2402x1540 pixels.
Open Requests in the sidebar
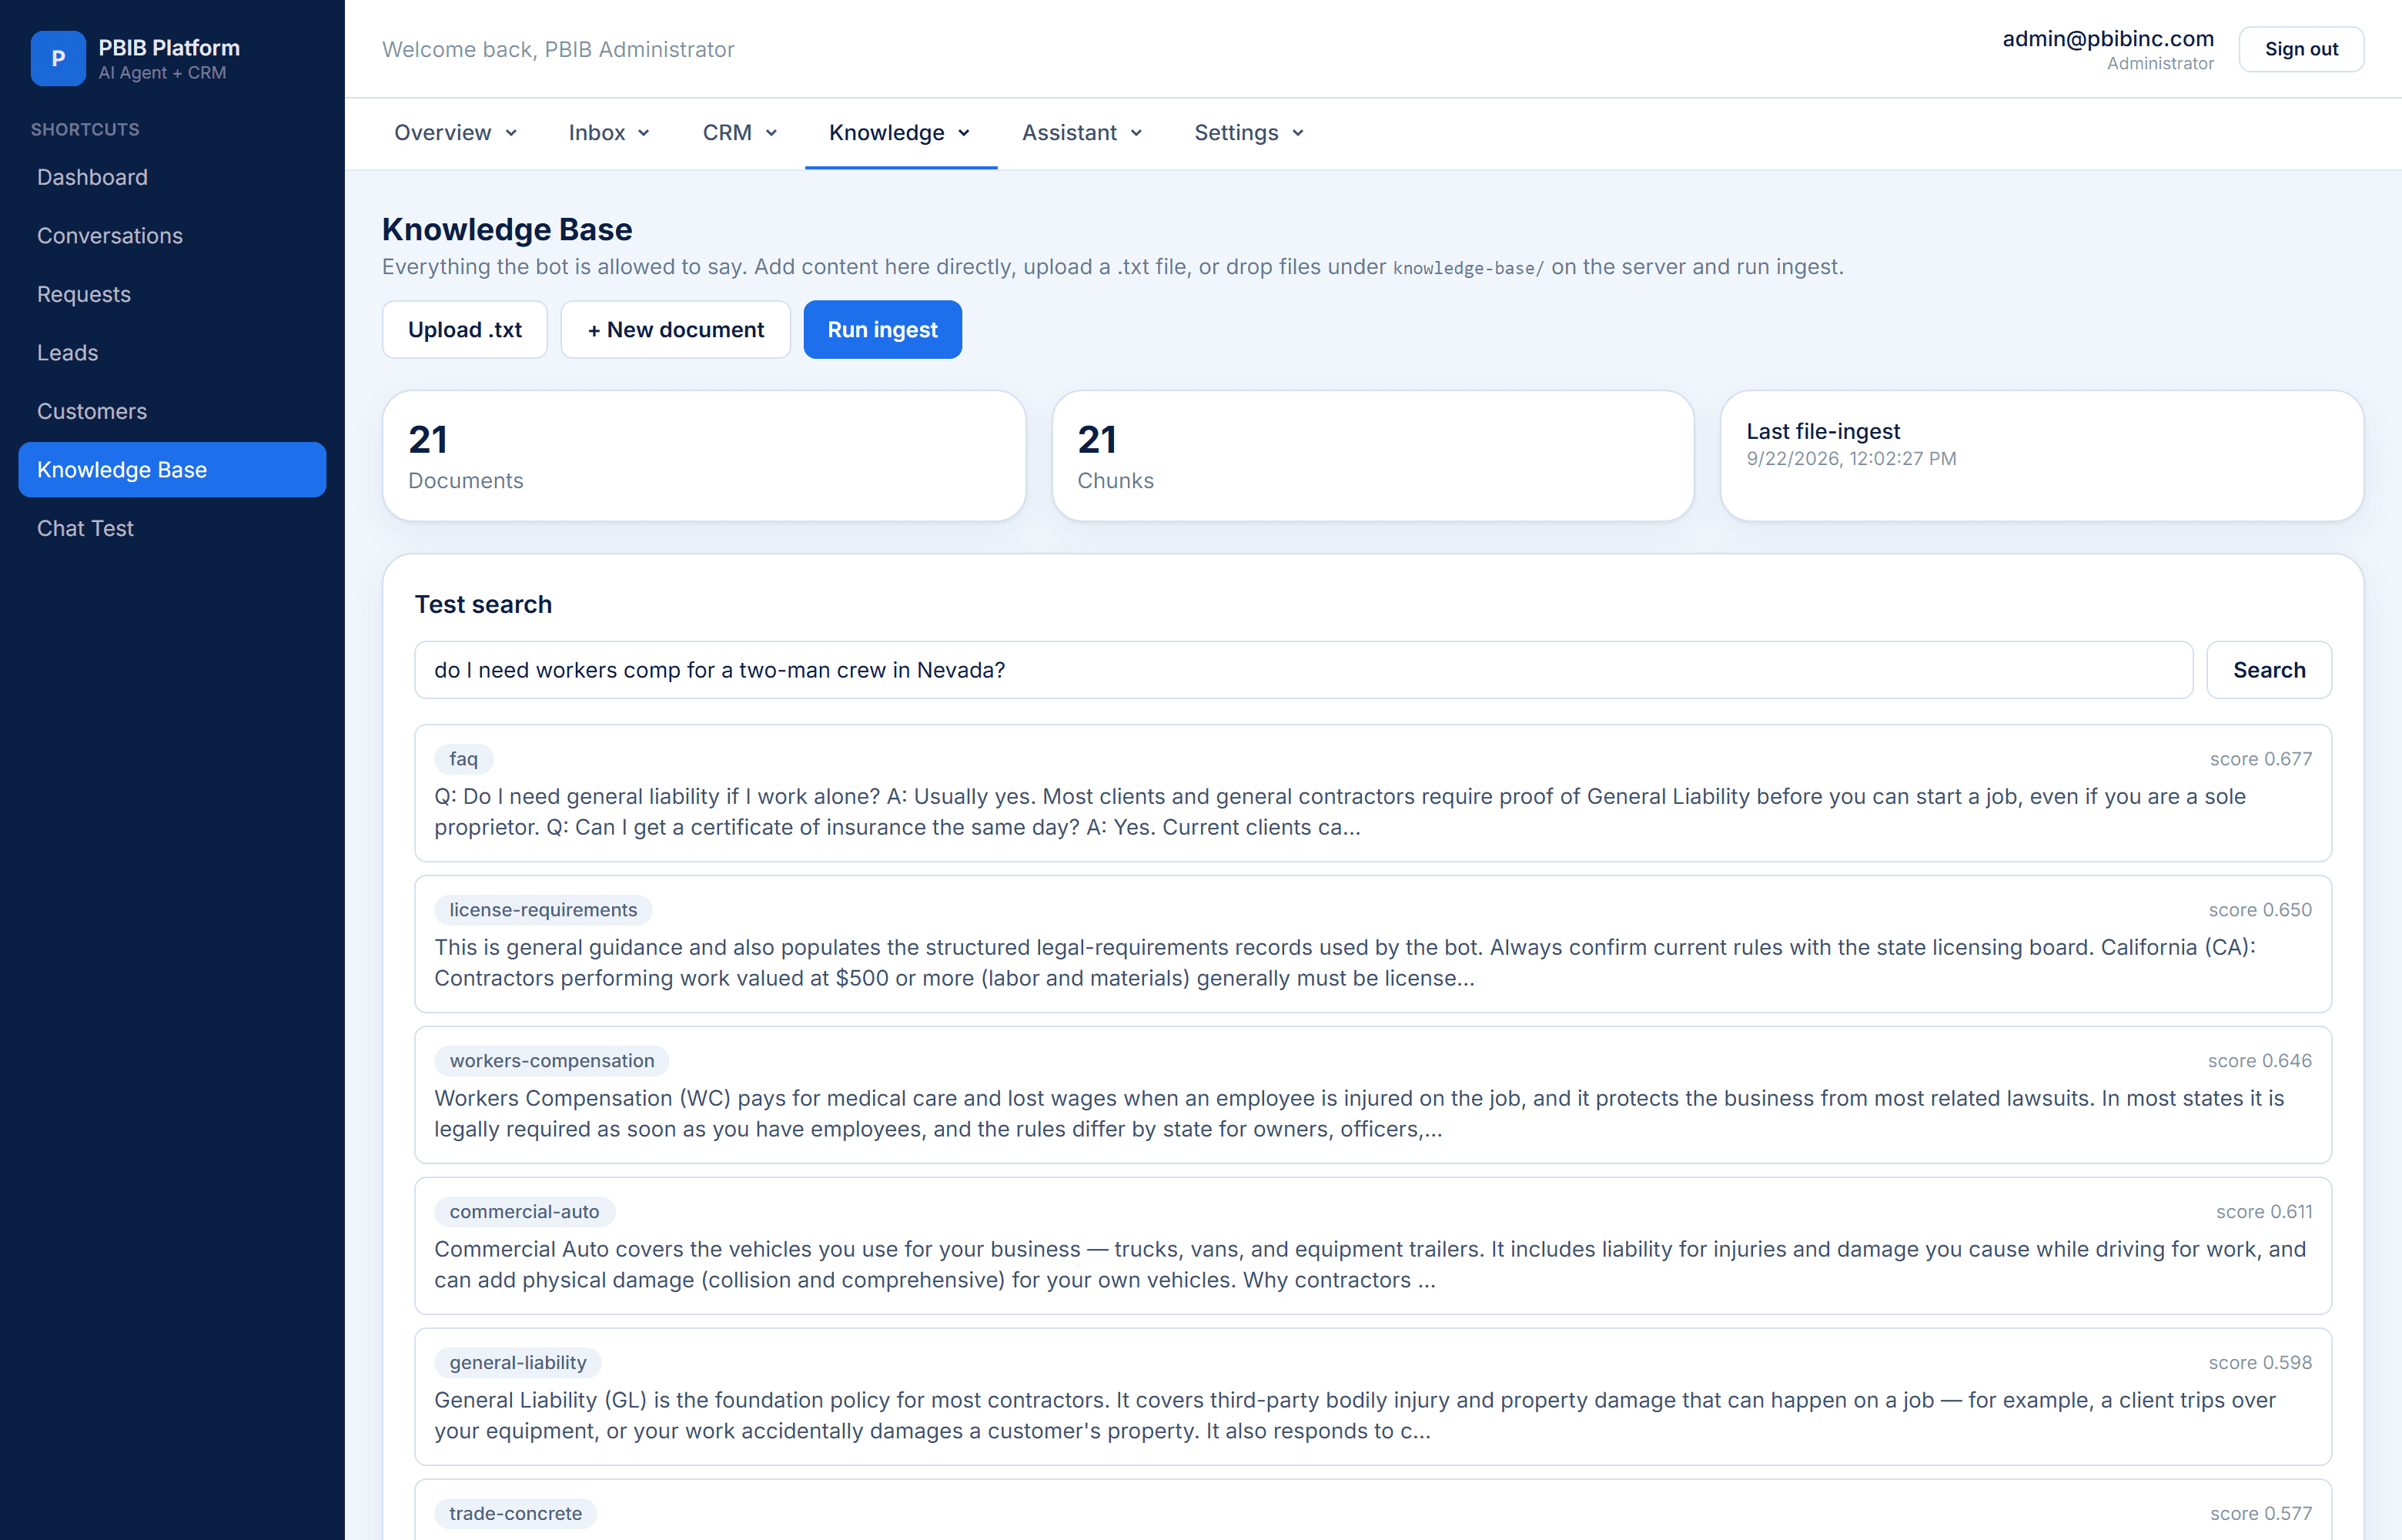click(172, 294)
